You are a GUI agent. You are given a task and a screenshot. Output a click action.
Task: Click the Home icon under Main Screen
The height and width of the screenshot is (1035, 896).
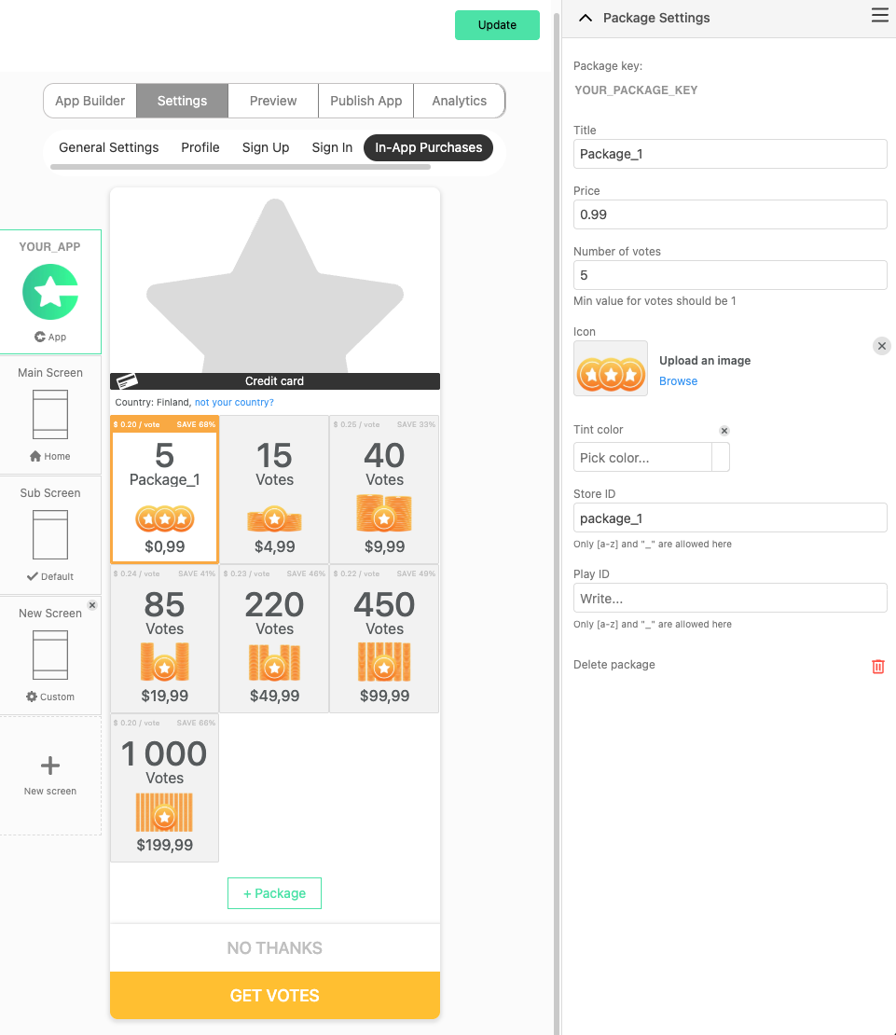(x=34, y=456)
